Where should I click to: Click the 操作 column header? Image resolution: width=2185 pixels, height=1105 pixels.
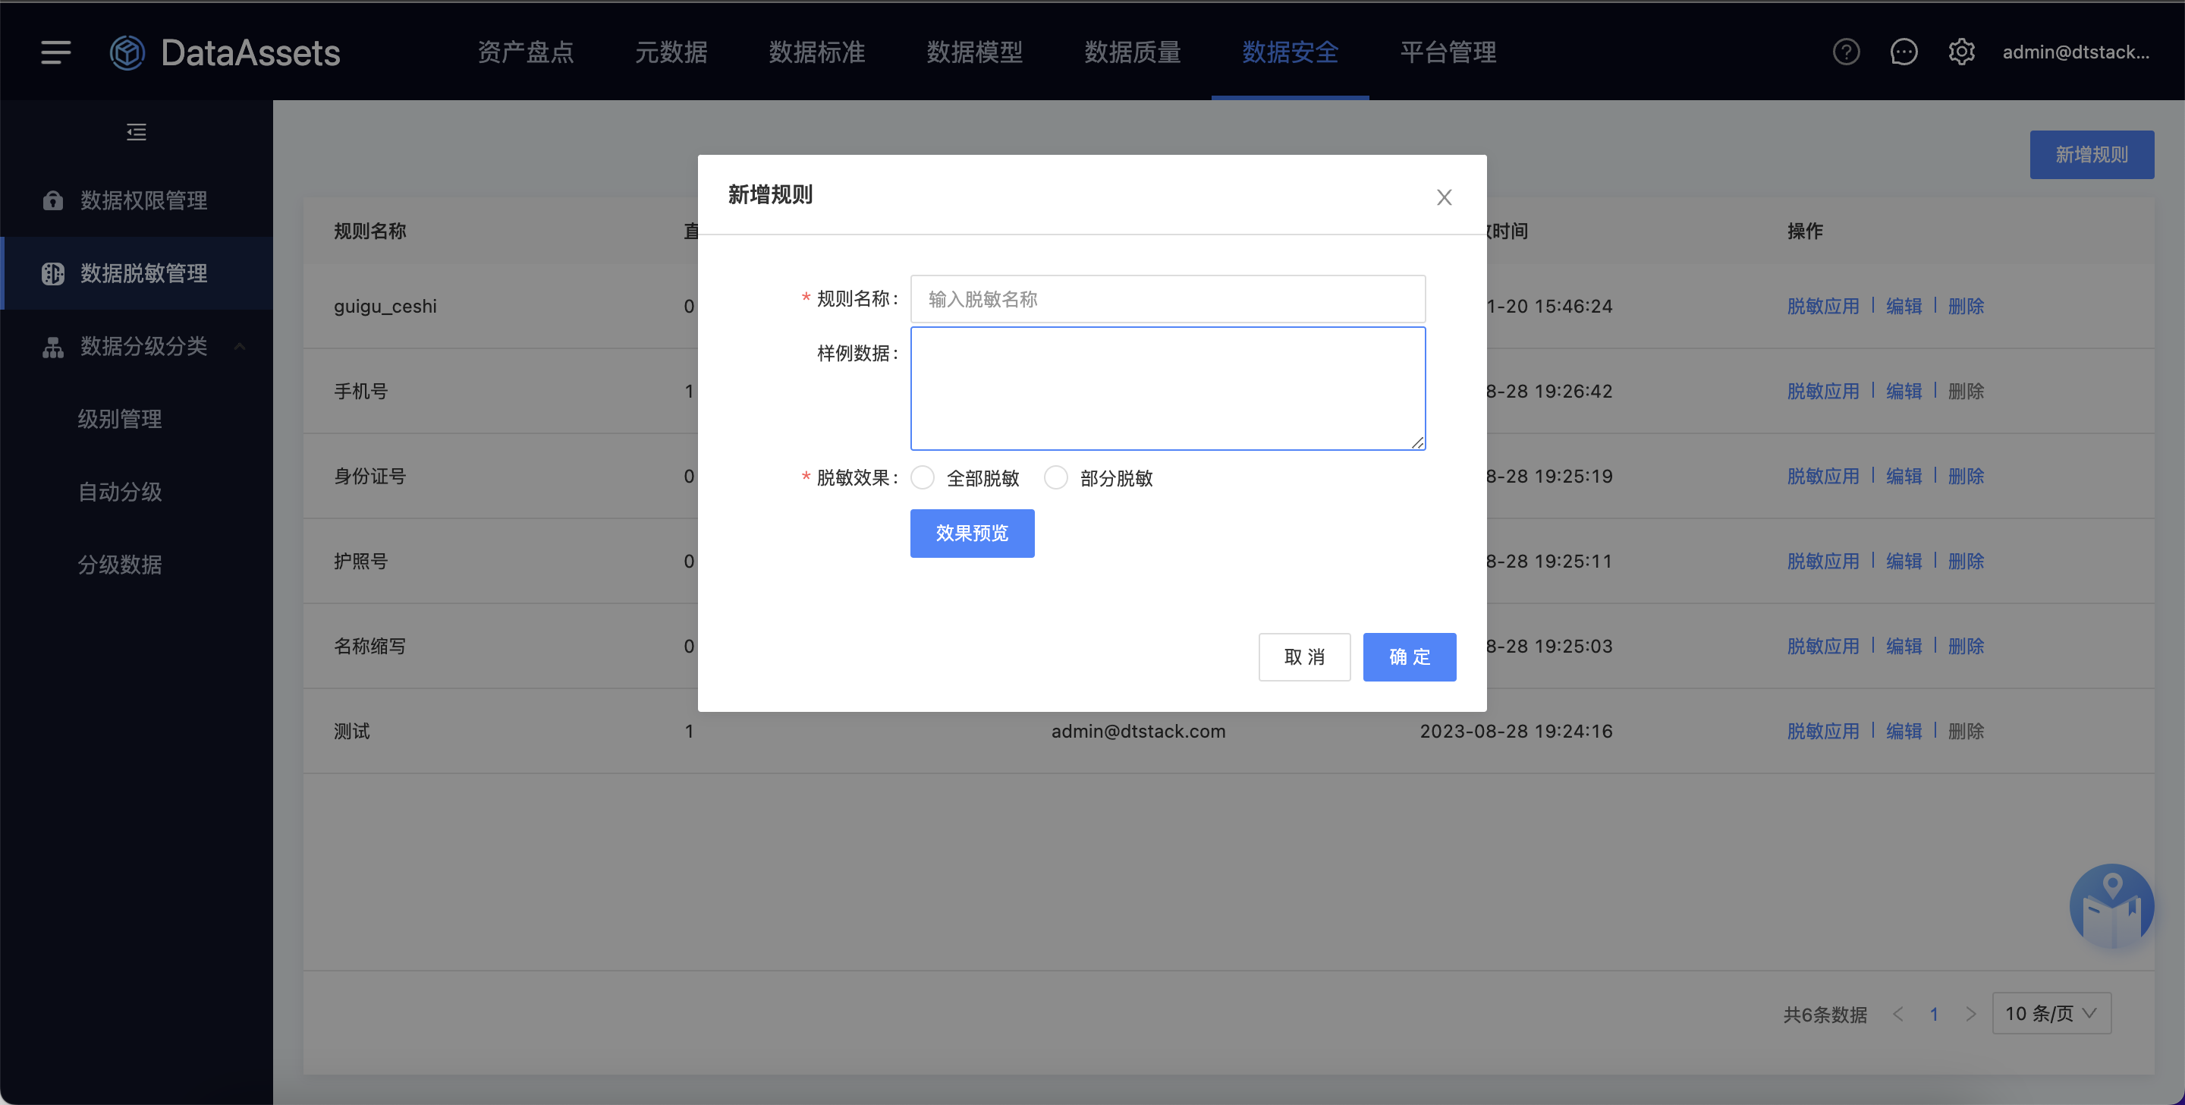point(1805,231)
